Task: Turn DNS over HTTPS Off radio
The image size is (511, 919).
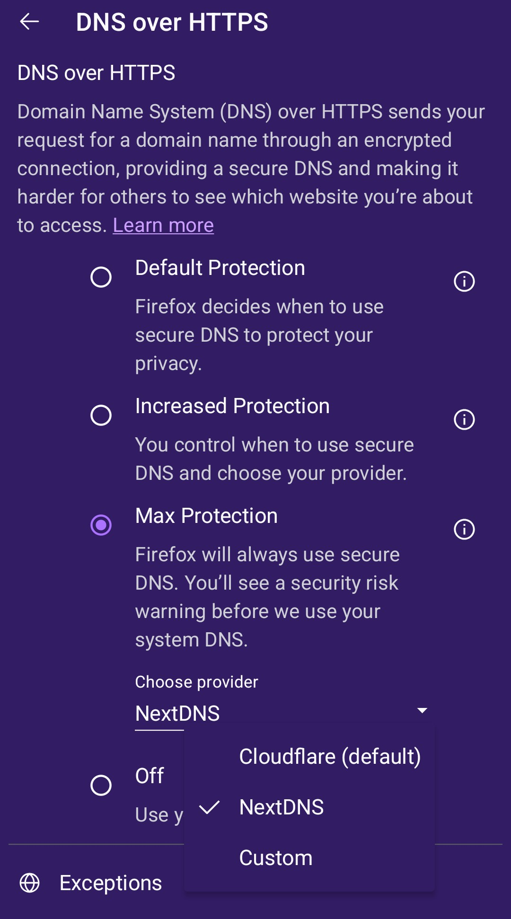Action: click(101, 785)
